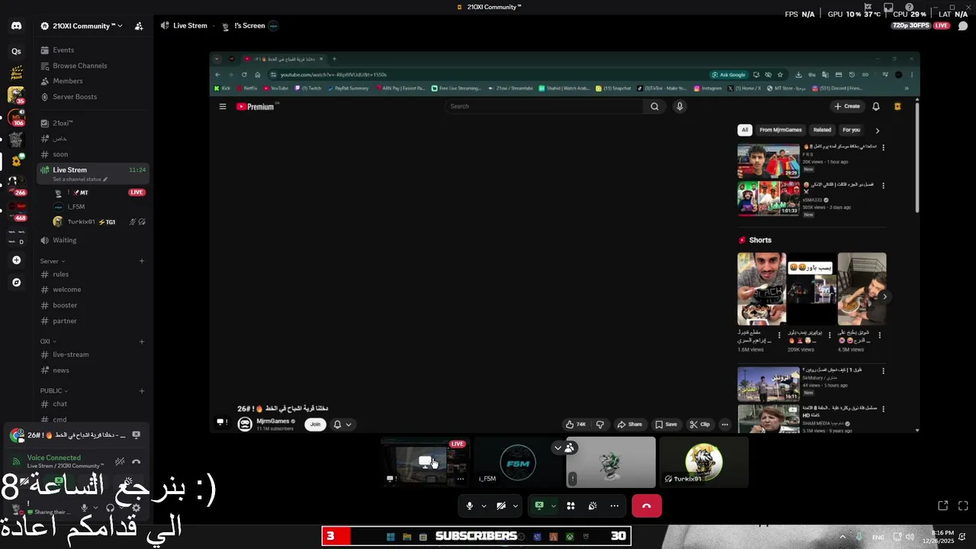Collapse the PUBLIC category
Viewport: 976px width, 549px height.
[x=53, y=391]
